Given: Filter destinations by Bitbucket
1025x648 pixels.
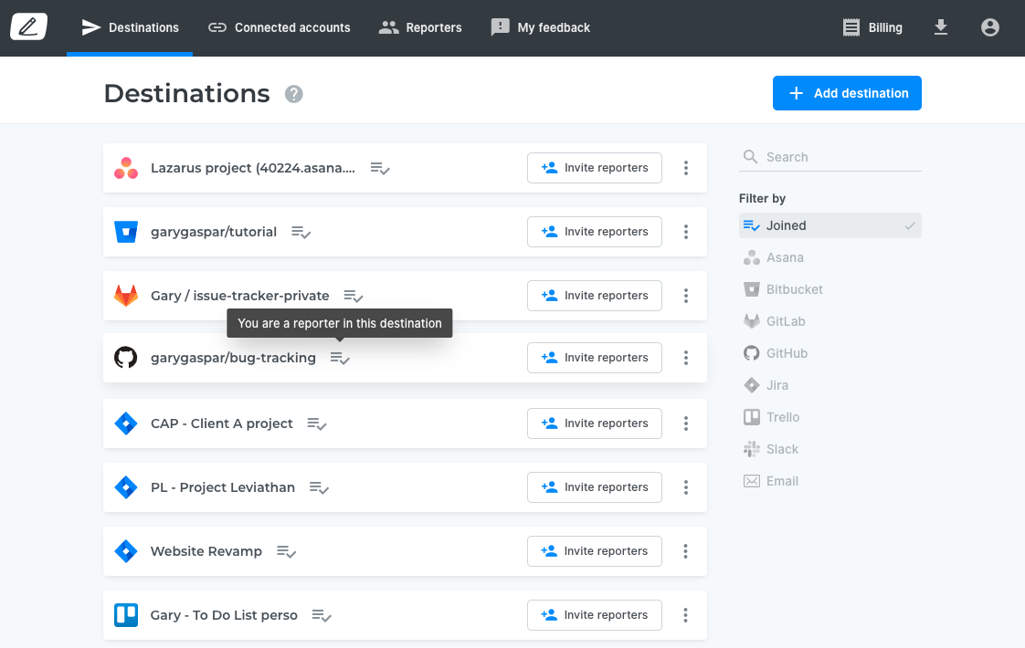Looking at the screenshot, I should click(x=783, y=289).
